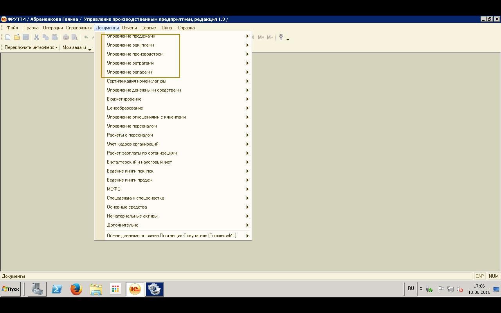Image resolution: width=501 pixels, height=313 pixels.
Task: Expand the Дополнительно submenu arrow
Action: pyautogui.click(x=247, y=225)
